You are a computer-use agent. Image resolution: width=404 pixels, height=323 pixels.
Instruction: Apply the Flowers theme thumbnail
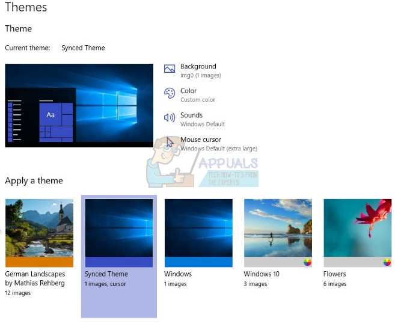358,228
